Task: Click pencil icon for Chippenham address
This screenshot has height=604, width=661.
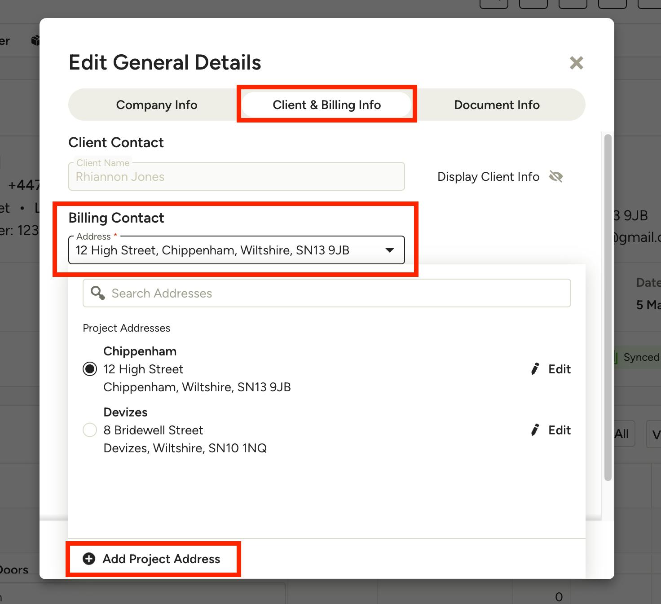Action: click(535, 369)
